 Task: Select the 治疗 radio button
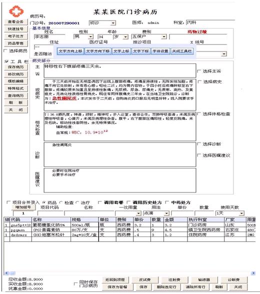pyautogui.click(x=77, y=202)
